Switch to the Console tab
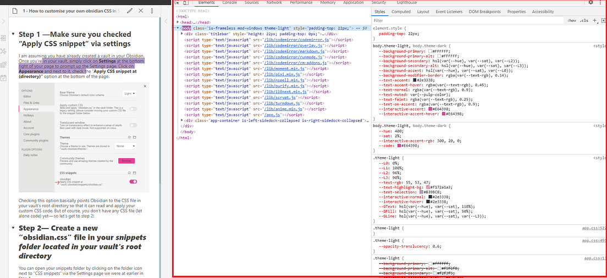 tap(230, 3)
